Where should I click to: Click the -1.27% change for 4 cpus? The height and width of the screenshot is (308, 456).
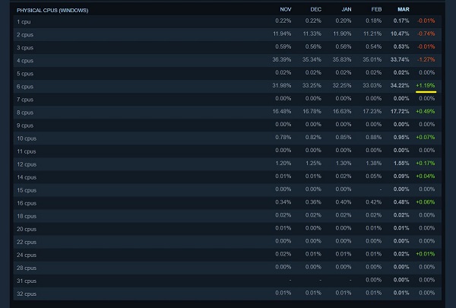pos(426,59)
